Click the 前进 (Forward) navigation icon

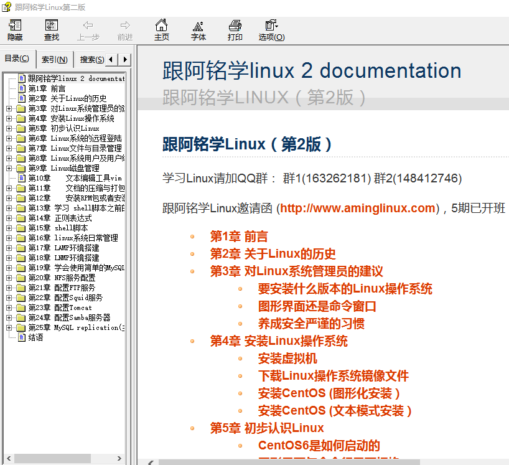124,29
